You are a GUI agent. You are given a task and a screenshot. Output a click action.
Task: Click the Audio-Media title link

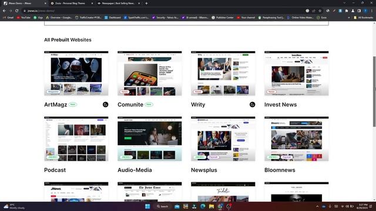point(135,170)
